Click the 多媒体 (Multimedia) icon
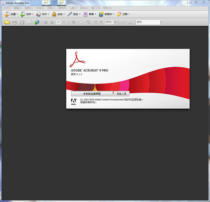 [101, 14]
